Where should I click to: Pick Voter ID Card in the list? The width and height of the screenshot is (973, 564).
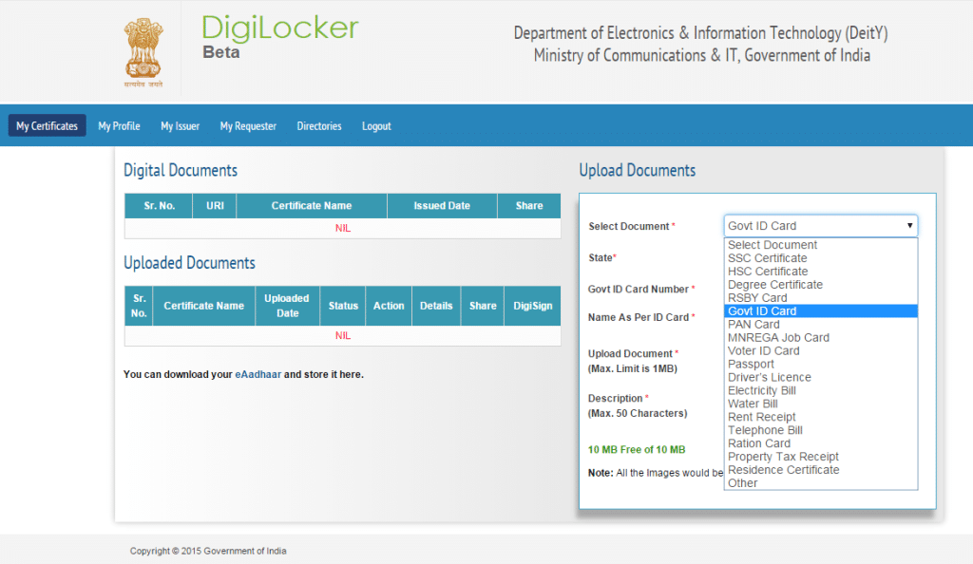coord(820,350)
